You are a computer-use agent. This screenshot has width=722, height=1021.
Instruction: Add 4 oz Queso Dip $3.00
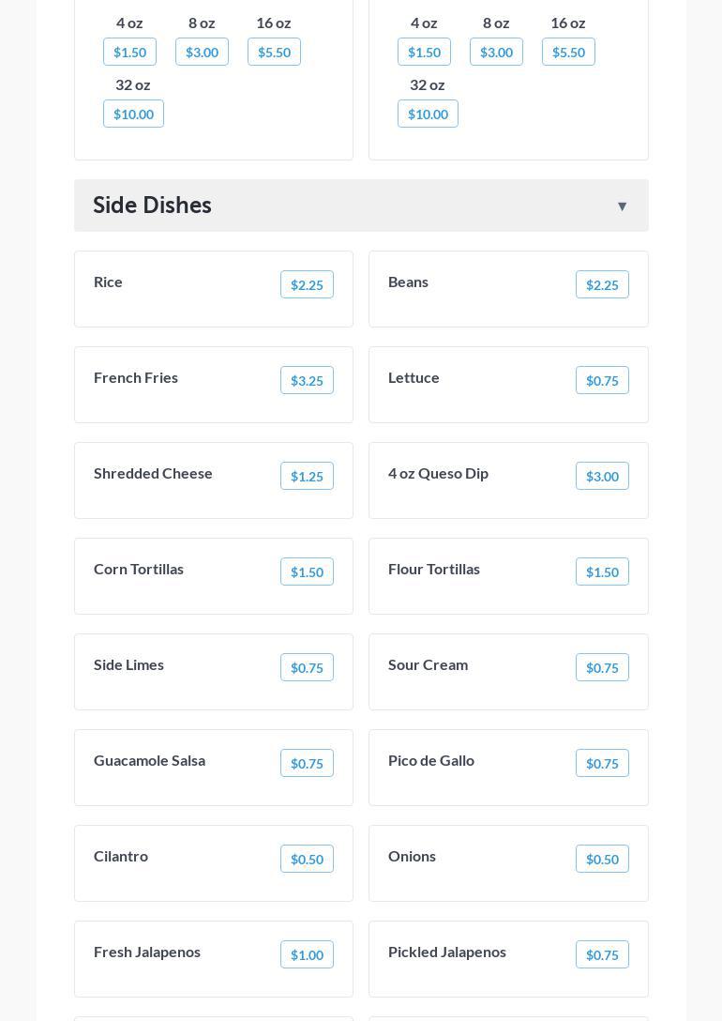(601, 477)
